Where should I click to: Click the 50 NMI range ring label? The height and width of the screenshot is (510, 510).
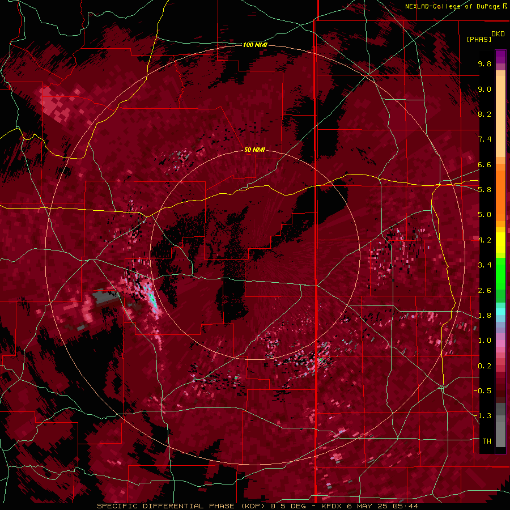coord(254,150)
